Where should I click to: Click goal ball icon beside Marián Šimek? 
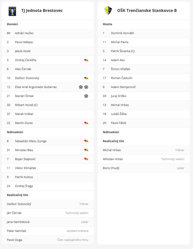[86, 96]
